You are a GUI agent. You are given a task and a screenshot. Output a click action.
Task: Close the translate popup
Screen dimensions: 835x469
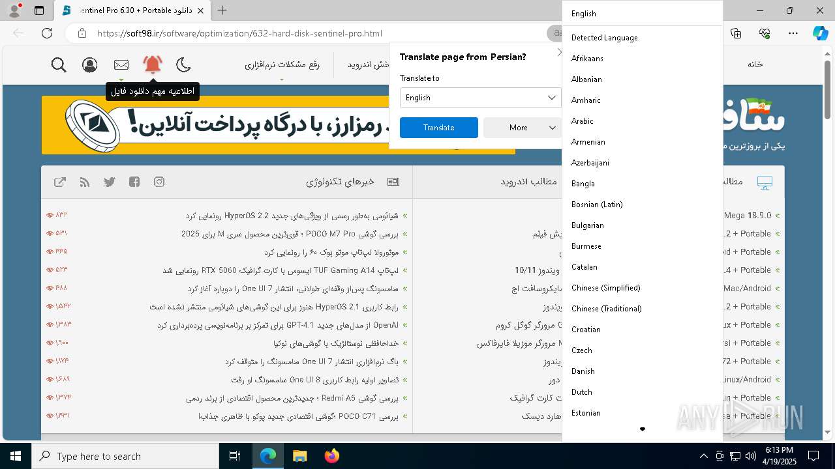[559, 52]
